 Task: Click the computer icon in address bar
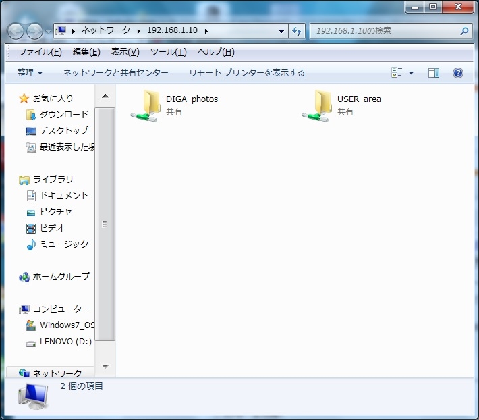pos(61,30)
